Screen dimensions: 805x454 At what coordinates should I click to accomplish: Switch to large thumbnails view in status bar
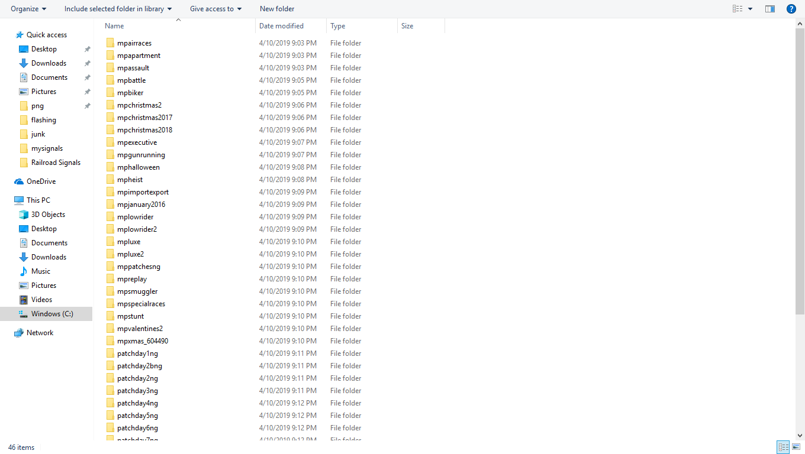(796, 447)
